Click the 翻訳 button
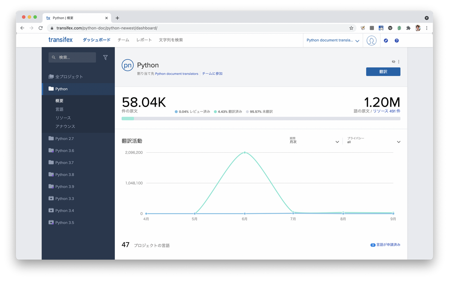 [383, 71]
